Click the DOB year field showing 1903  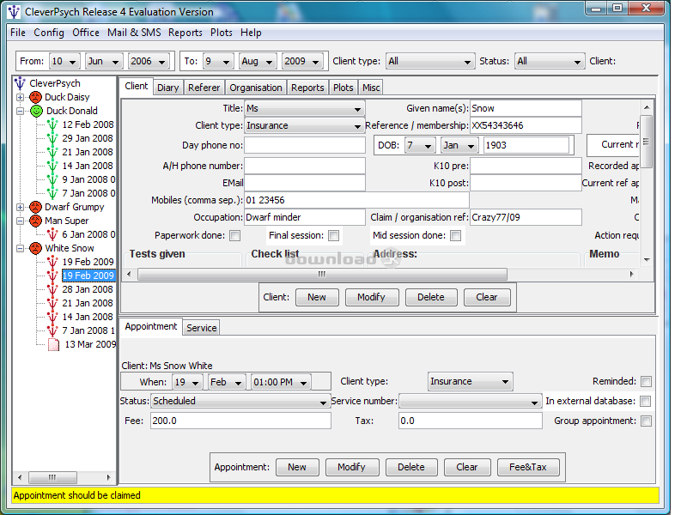526,145
